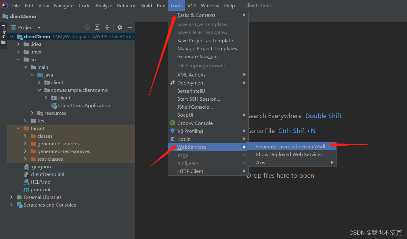This screenshot has height=239, width=407.
Task: Collapse the src folder
Action: (x=19, y=60)
